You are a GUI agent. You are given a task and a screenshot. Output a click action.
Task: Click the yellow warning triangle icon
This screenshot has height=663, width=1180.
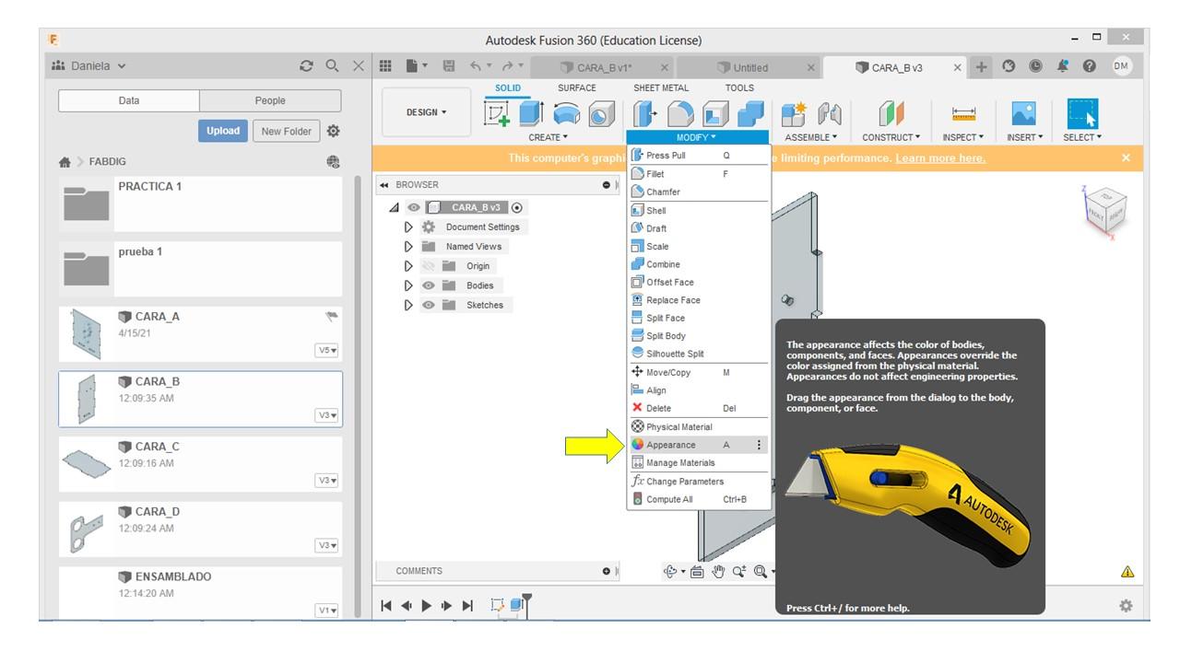click(1127, 572)
